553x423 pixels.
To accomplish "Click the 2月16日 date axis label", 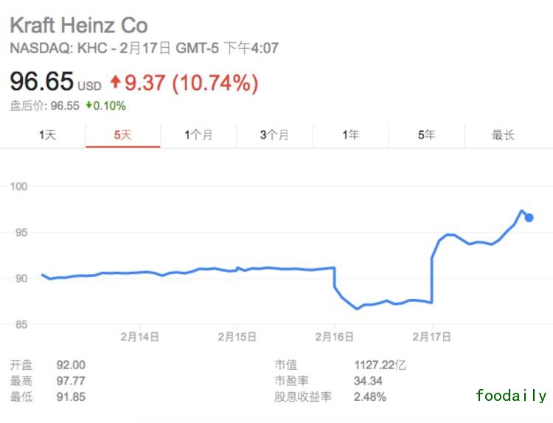I will click(334, 337).
